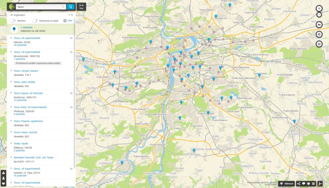This screenshot has height=188, width=329.
Task: Click the Stáhnout download button
Action: (286, 184)
